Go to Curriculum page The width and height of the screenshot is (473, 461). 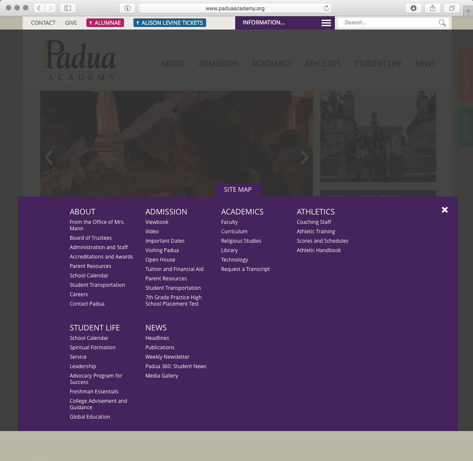click(x=234, y=231)
